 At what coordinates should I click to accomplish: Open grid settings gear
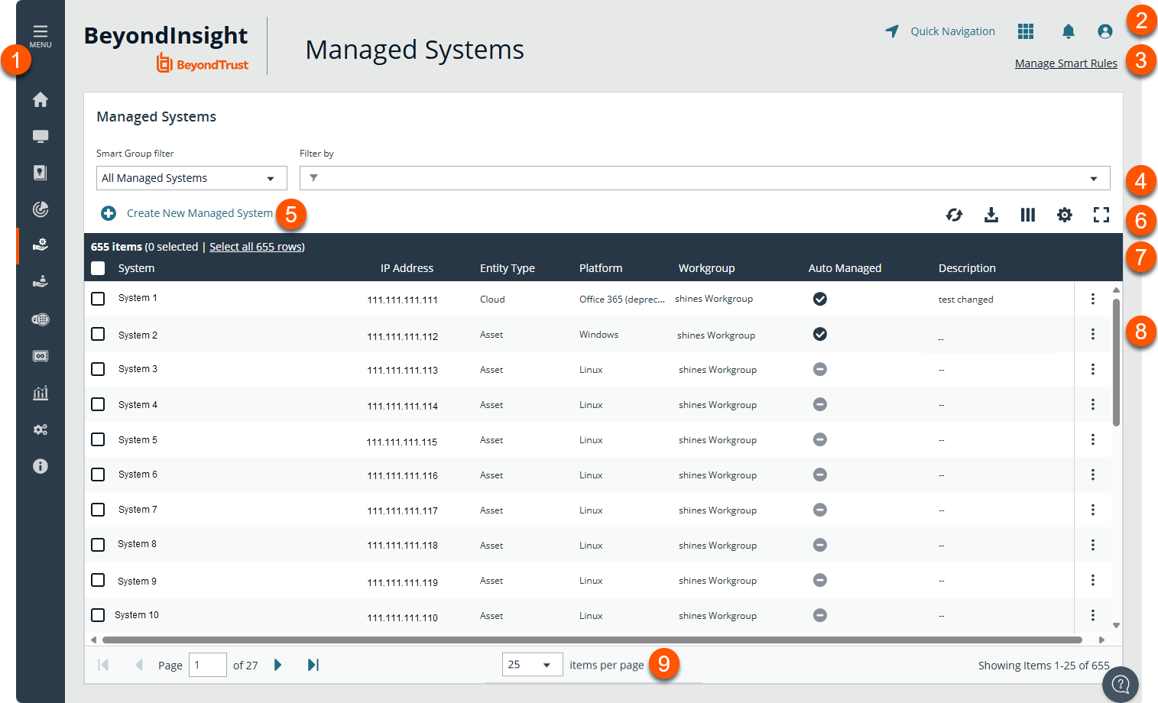[1065, 215]
